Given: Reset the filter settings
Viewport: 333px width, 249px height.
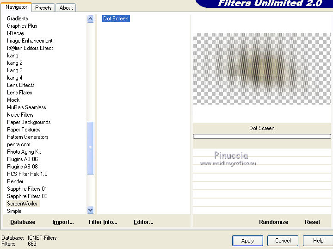Looking at the screenshot, I should pyautogui.click(x=312, y=222).
